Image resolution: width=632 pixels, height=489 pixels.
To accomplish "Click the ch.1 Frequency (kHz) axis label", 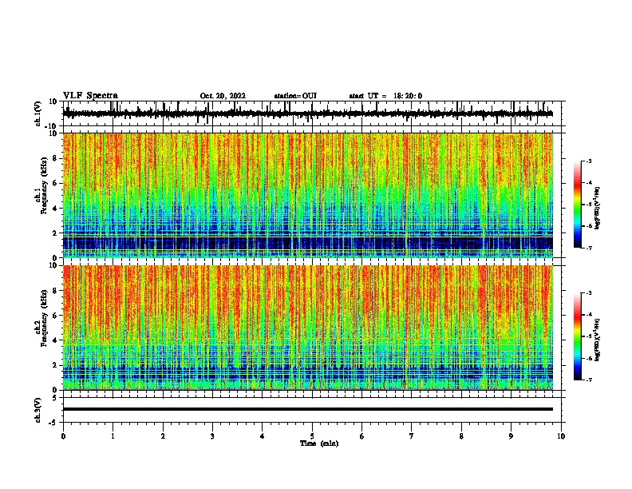I will [x=42, y=186].
